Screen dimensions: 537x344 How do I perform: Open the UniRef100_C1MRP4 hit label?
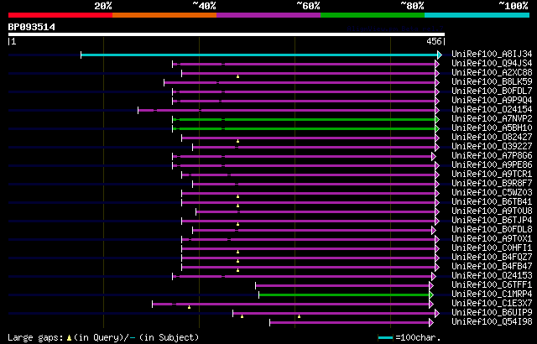click(492, 294)
